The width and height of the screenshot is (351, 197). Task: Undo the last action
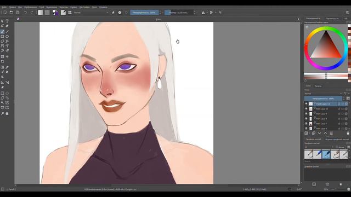(26, 13)
